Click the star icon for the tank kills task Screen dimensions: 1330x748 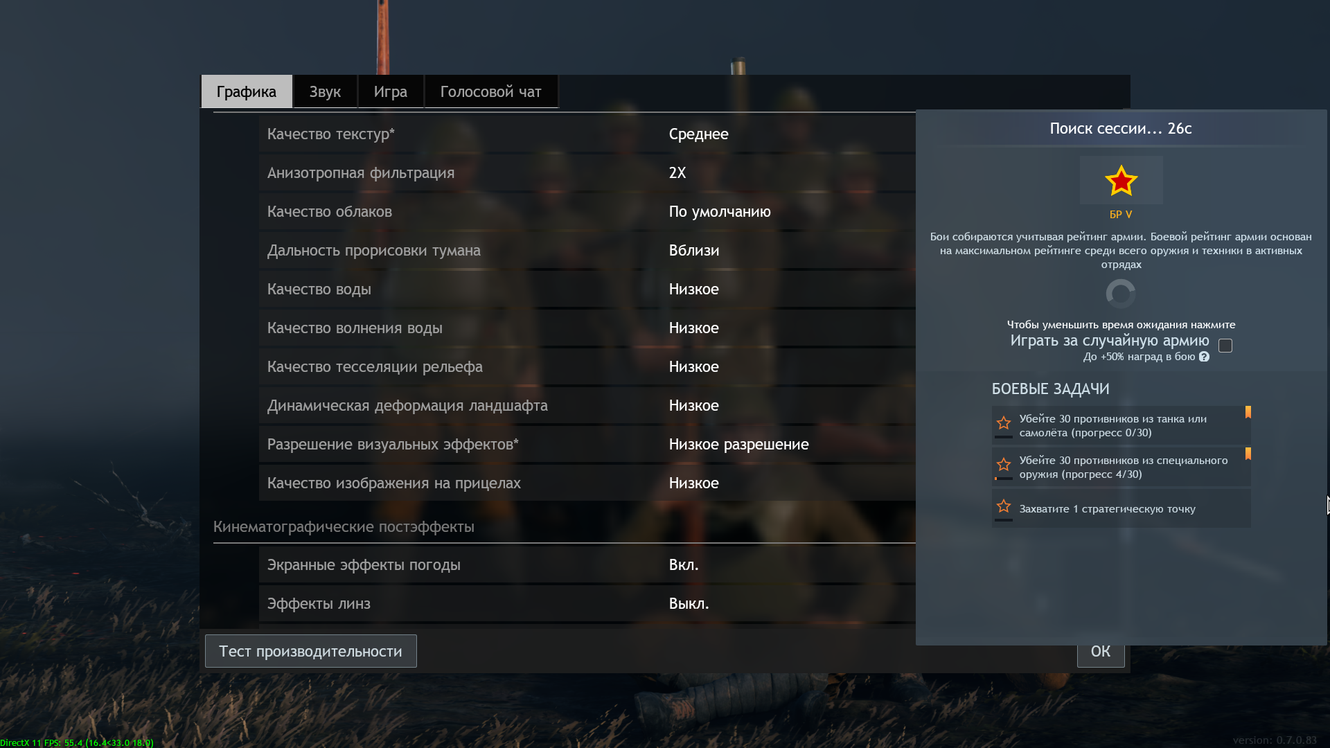[1004, 423]
